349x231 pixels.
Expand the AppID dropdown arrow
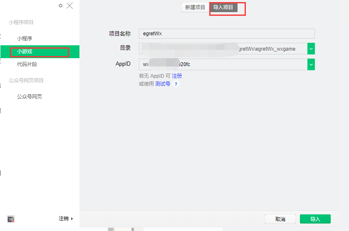pos(311,64)
